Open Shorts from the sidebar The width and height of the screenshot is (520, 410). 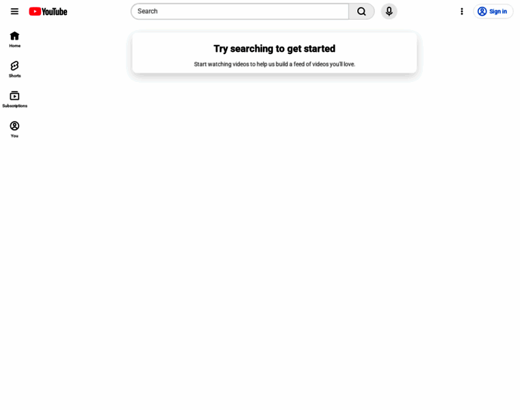pyautogui.click(x=14, y=69)
